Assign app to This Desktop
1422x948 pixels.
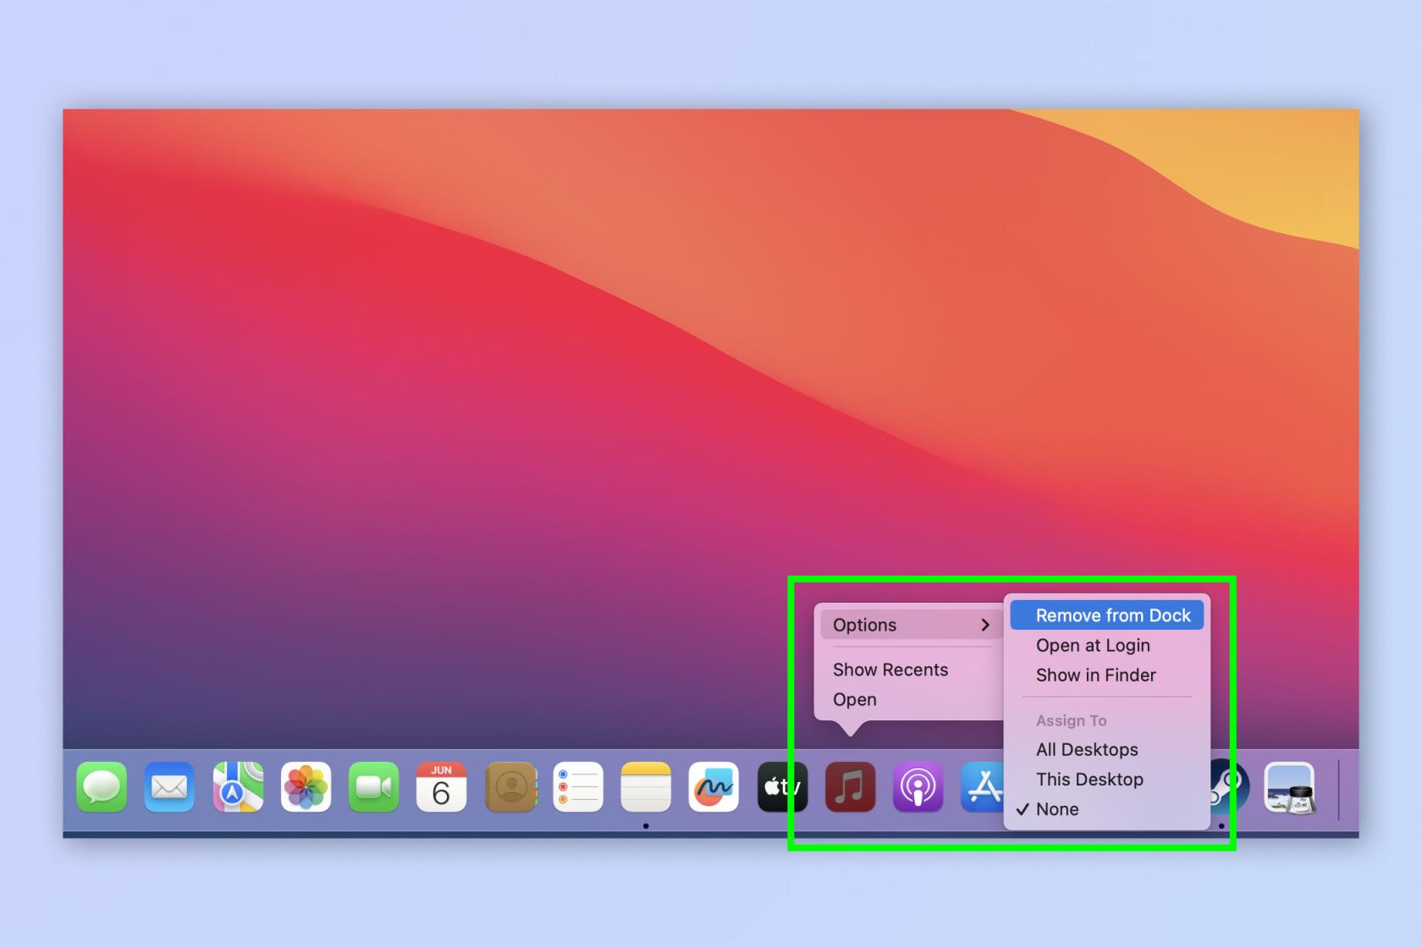pos(1107,779)
